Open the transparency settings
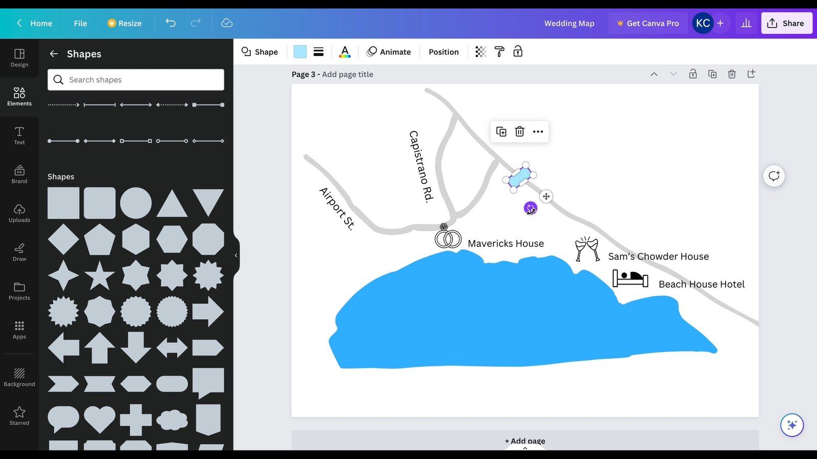Screen dimensions: 817x459 [x=480, y=52]
